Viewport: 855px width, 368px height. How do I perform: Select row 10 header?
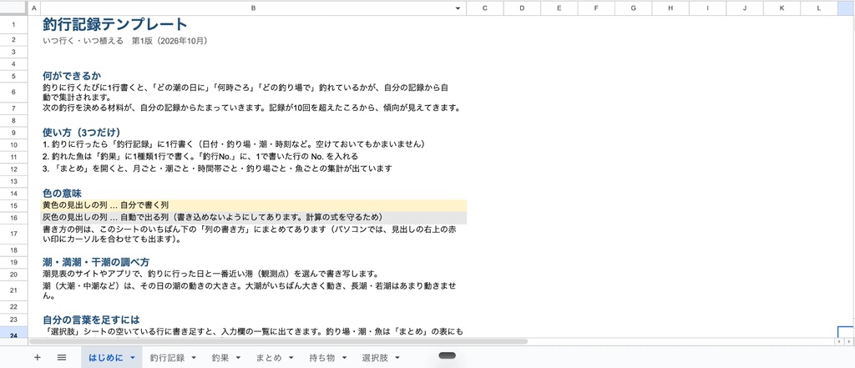pos(14,144)
